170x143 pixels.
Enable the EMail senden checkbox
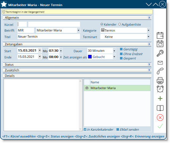[x=118, y=129]
